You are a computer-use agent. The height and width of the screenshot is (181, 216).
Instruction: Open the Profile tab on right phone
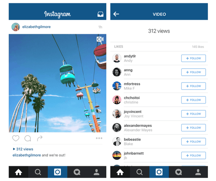click(x=198, y=172)
